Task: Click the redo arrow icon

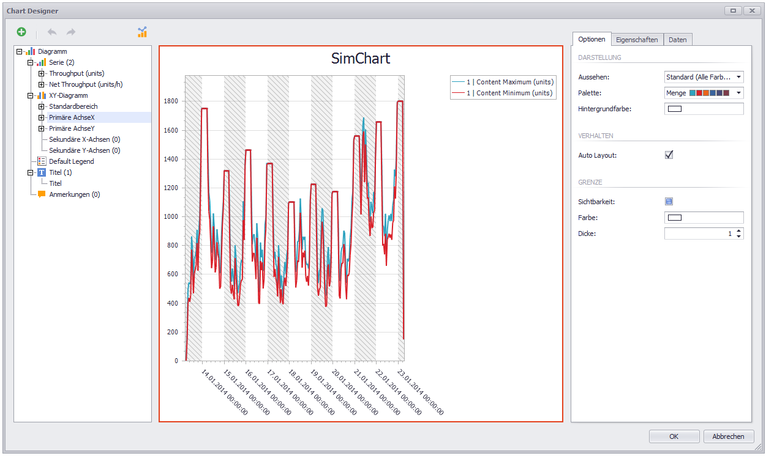Action: [70, 31]
